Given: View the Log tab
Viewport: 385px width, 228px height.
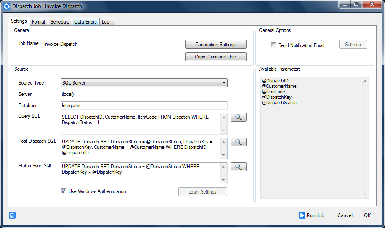Looking at the screenshot, I should 106,22.
